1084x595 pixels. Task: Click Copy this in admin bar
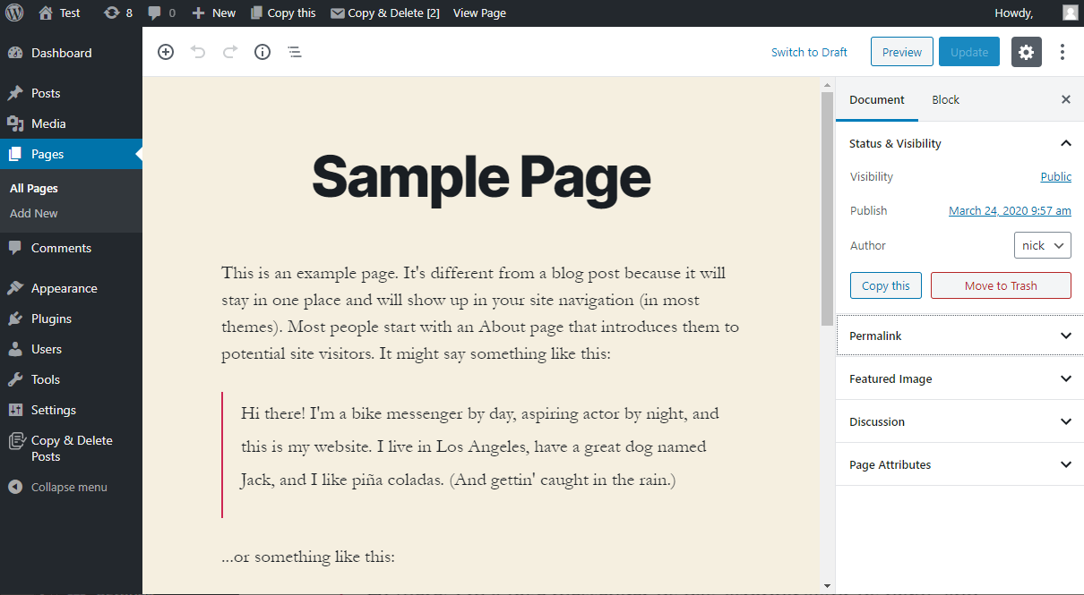(x=283, y=13)
